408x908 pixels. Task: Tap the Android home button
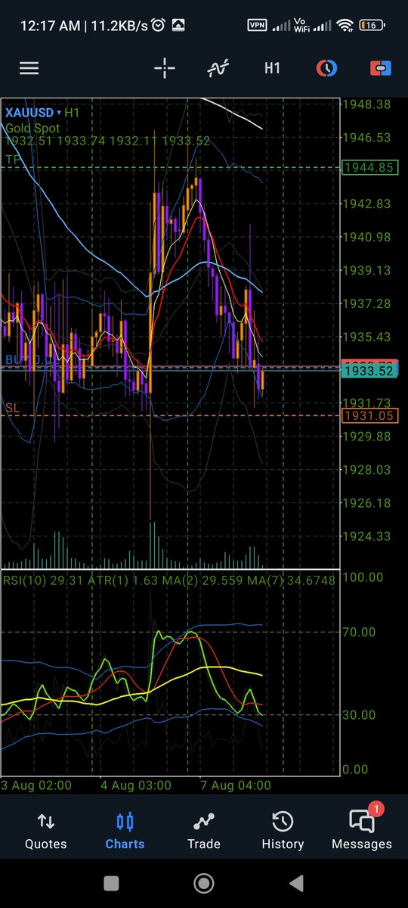click(x=204, y=882)
